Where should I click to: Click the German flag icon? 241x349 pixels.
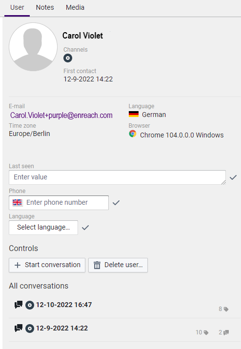click(134, 114)
